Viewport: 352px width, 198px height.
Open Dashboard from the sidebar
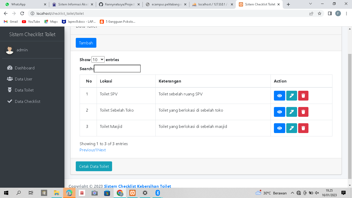point(32,68)
